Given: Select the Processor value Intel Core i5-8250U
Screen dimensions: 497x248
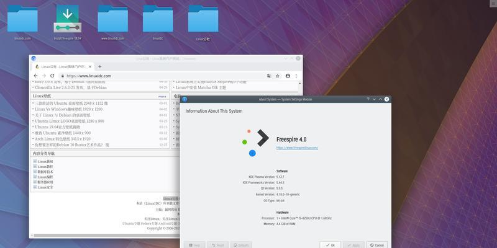Looking at the screenshot, I should 304,218.
